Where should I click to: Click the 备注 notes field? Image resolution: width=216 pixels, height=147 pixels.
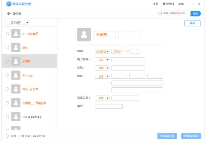click(x=109, y=106)
